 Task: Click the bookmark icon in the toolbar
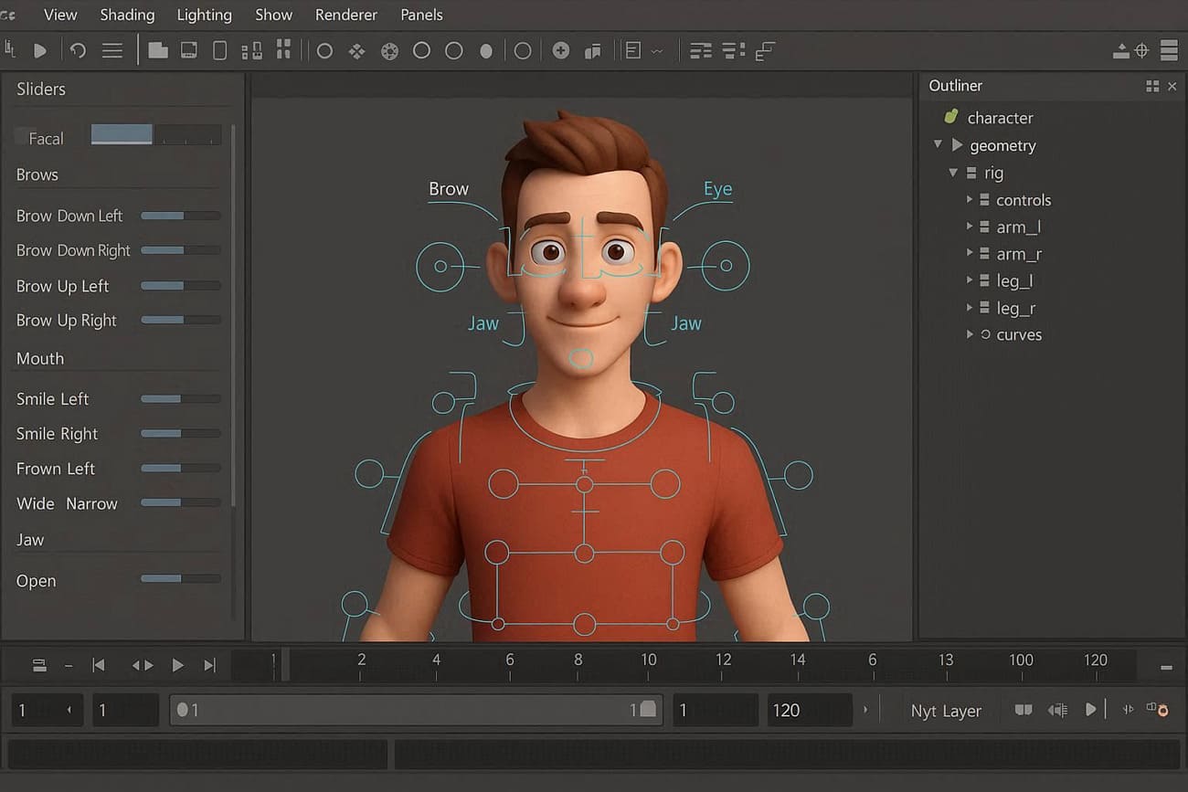pos(592,50)
